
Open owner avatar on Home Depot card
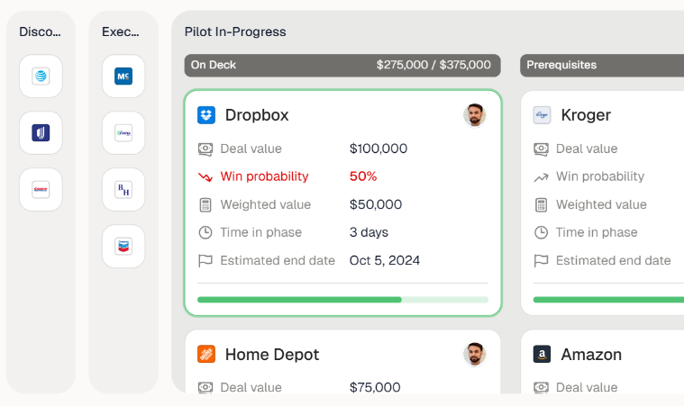[475, 355]
